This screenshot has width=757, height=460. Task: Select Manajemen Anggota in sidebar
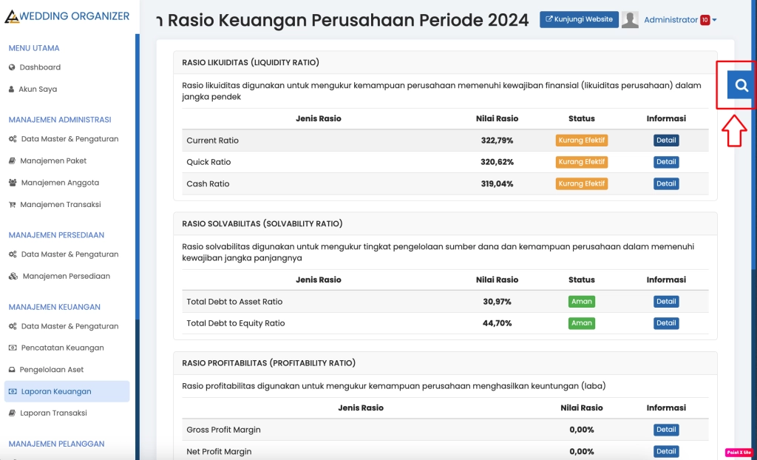coord(60,183)
